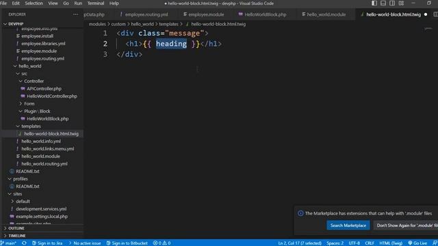Click HTML (Twig) language mode
The width and height of the screenshot is (438, 246).
pos(391,243)
